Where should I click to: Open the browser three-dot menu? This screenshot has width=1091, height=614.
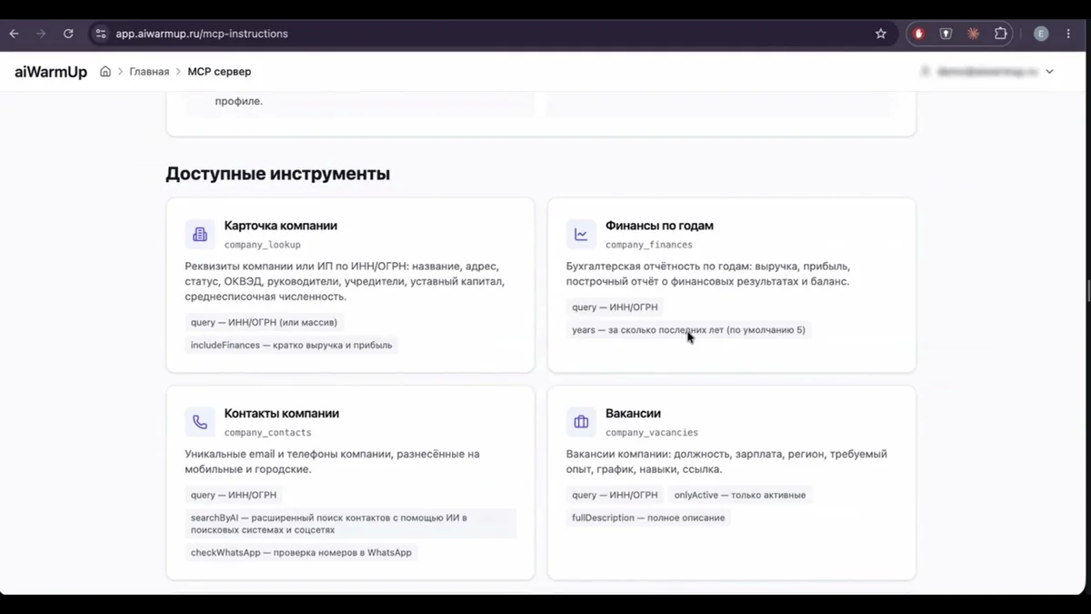click(1068, 34)
